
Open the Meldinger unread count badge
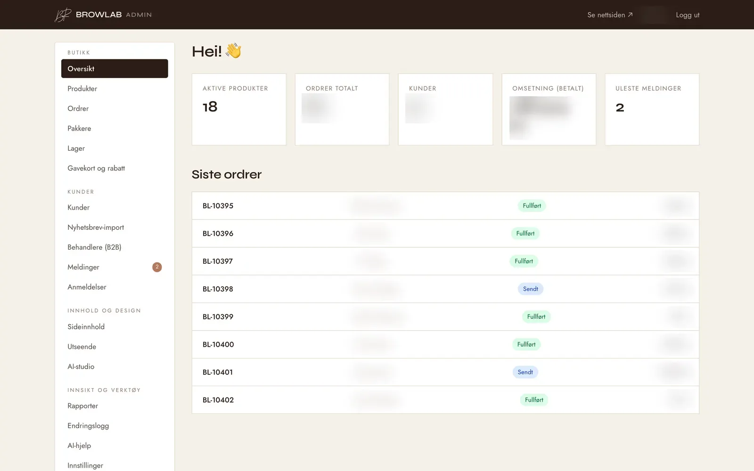point(157,267)
